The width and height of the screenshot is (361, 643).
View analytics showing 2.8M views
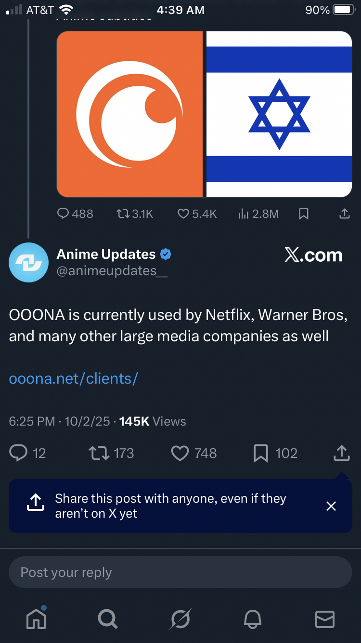pos(243,214)
